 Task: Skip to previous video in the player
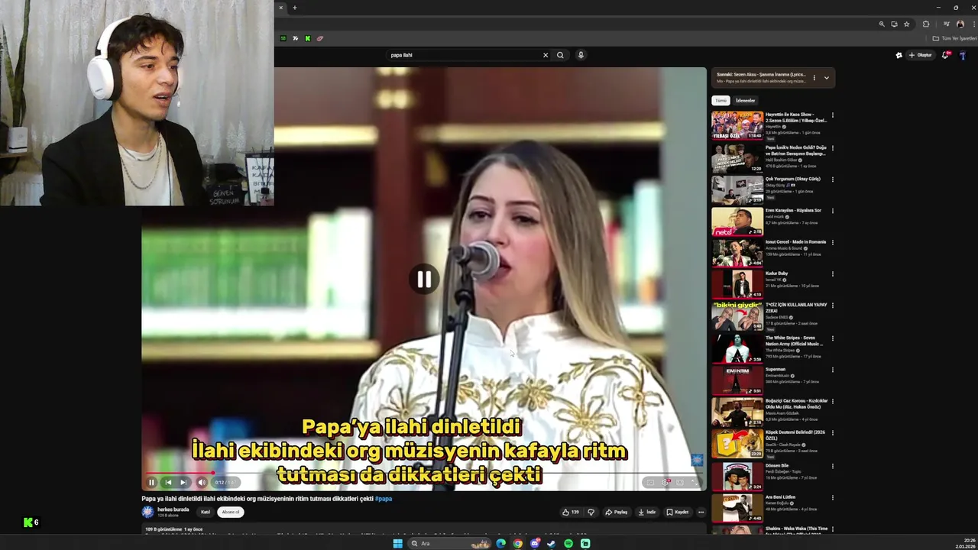click(x=168, y=482)
